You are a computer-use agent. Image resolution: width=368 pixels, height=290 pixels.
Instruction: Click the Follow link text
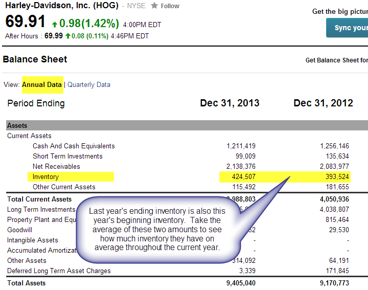coord(170,6)
